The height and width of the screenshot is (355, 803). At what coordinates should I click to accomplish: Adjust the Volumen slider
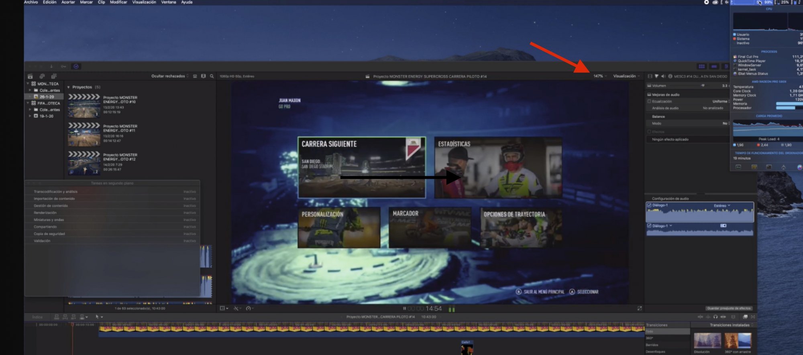(703, 85)
